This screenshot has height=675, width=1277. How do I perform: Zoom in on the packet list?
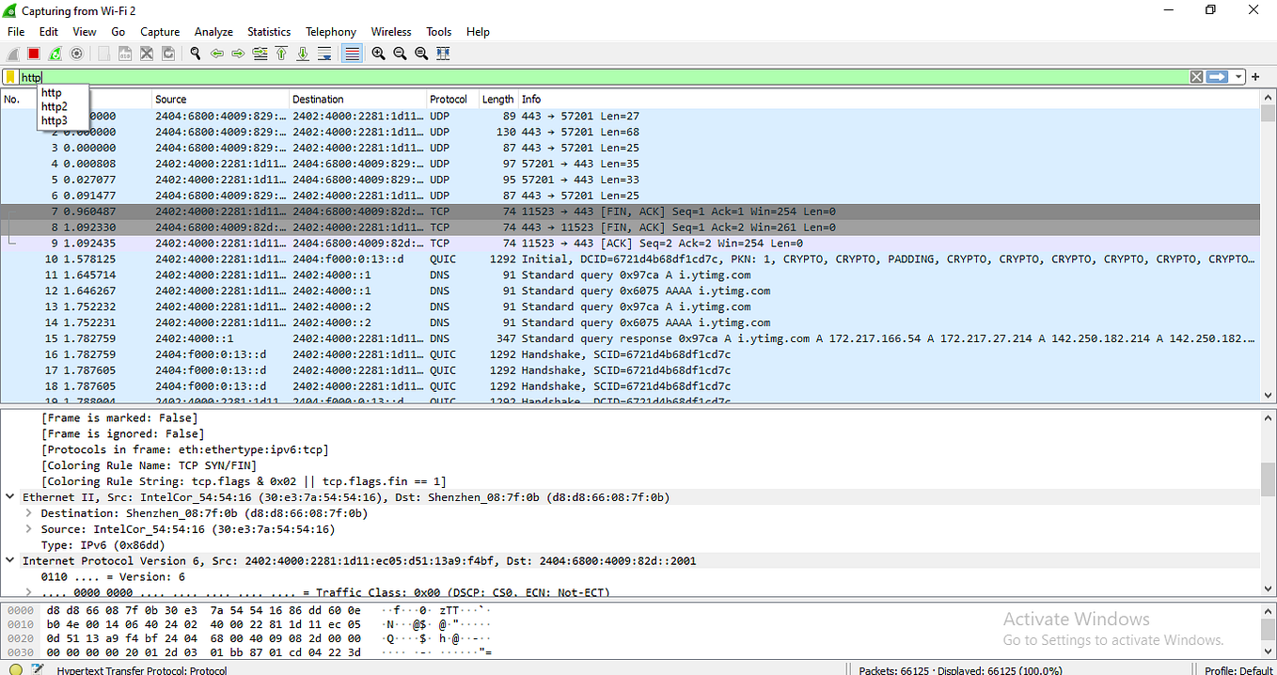click(x=377, y=54)
